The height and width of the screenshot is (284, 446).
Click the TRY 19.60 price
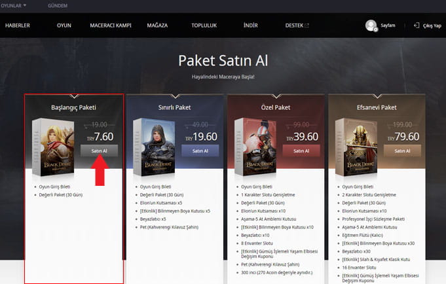(201, 137)
